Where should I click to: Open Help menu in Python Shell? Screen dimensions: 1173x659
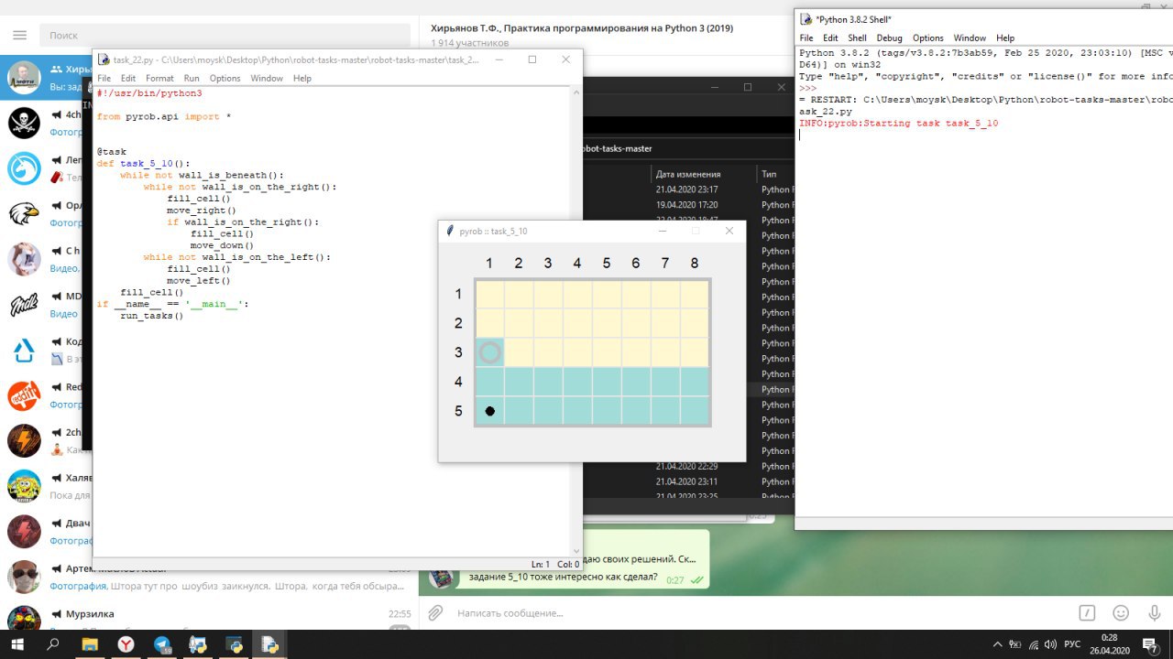(x=1005, y=38)
